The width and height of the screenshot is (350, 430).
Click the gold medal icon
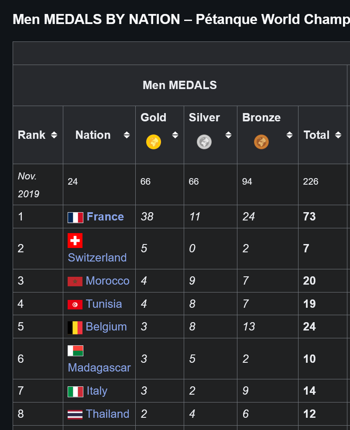pos(154,142)
